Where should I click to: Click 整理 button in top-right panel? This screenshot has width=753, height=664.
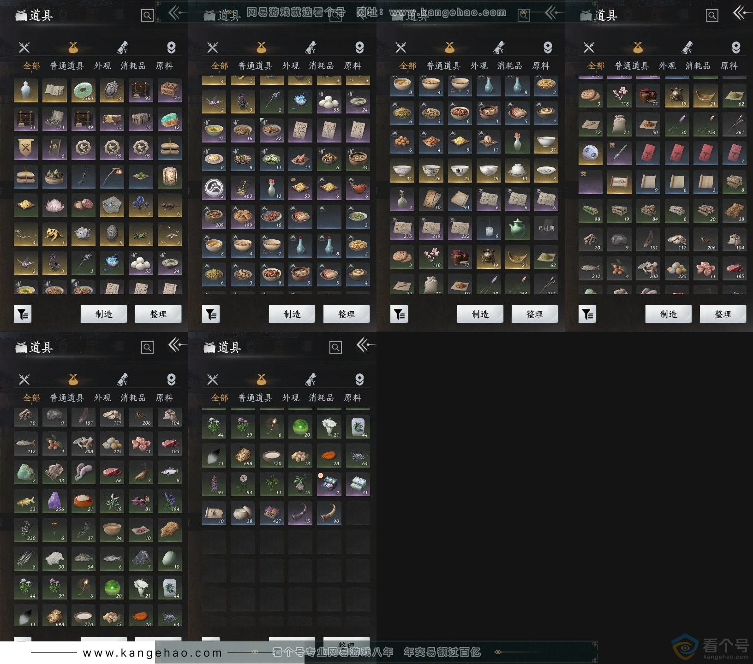pyautogui.click(x=723, y=314)
